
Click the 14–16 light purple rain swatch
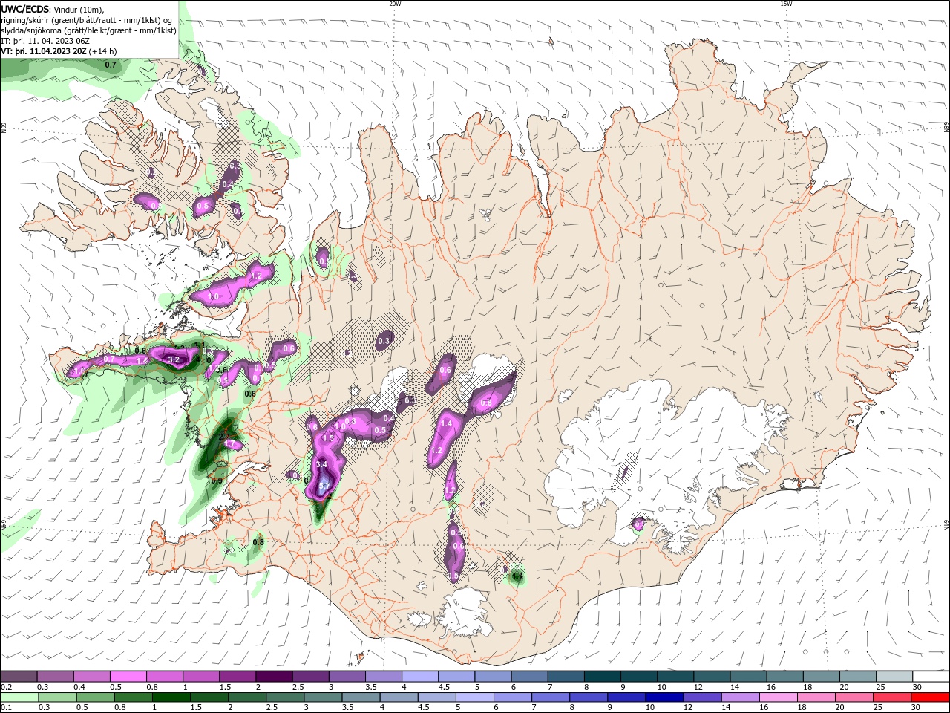click(739, 697)
